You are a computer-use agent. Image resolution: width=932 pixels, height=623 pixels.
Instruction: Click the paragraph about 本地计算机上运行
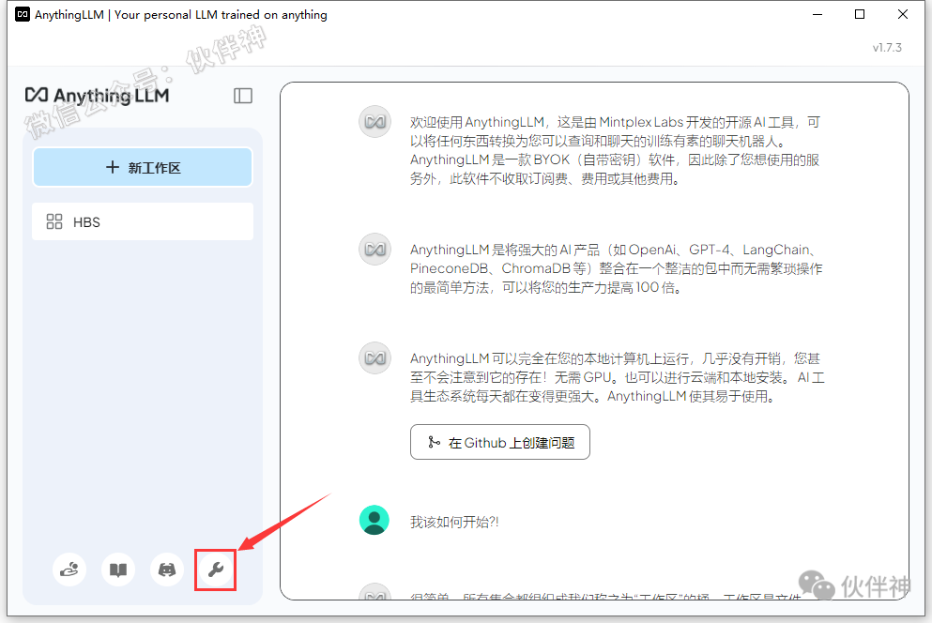pos(617,377)
